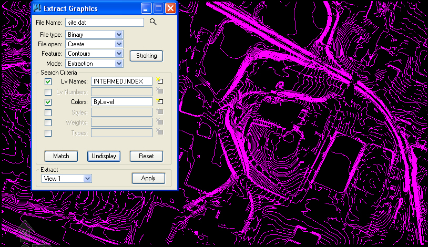The image size is (428, 247).
Task: Click the File Name field containing site.dat
Action: tap(104, 23)
